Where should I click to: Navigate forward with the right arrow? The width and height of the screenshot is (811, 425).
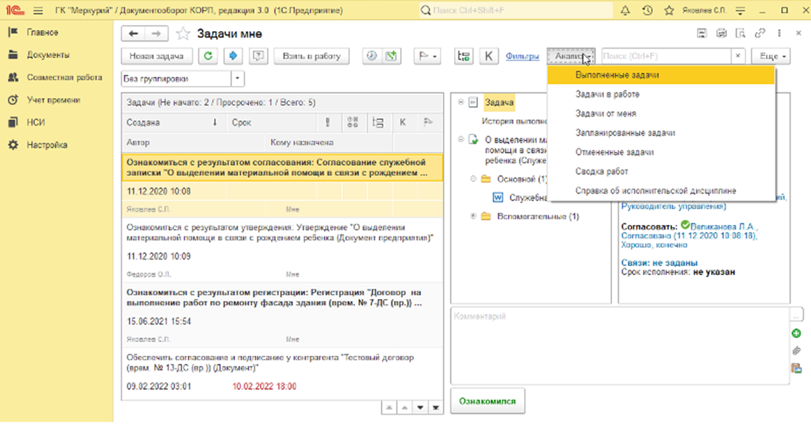[156, 33]
